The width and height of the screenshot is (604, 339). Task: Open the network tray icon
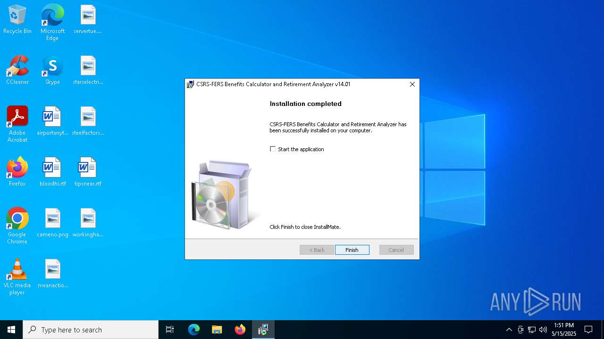(532, 330)
